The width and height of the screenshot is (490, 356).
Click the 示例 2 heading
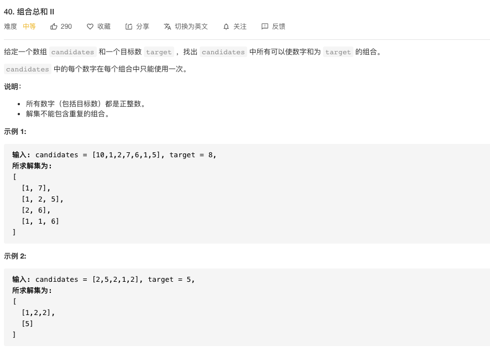pos(15,256)
